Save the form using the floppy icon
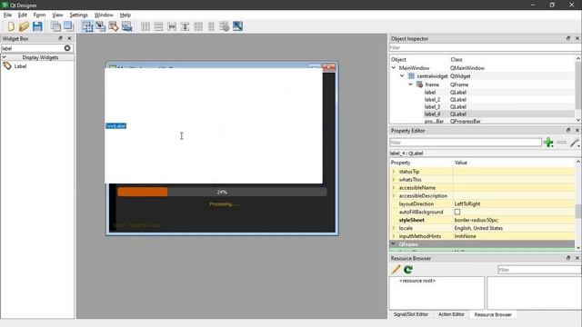 [37, 26]
